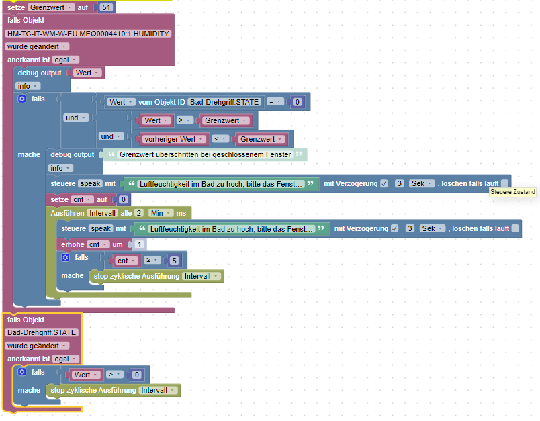The image size is (540, 421).
Task: Click interval value 2 before Min
Action: pyautogui.click(x=139, y=213)
